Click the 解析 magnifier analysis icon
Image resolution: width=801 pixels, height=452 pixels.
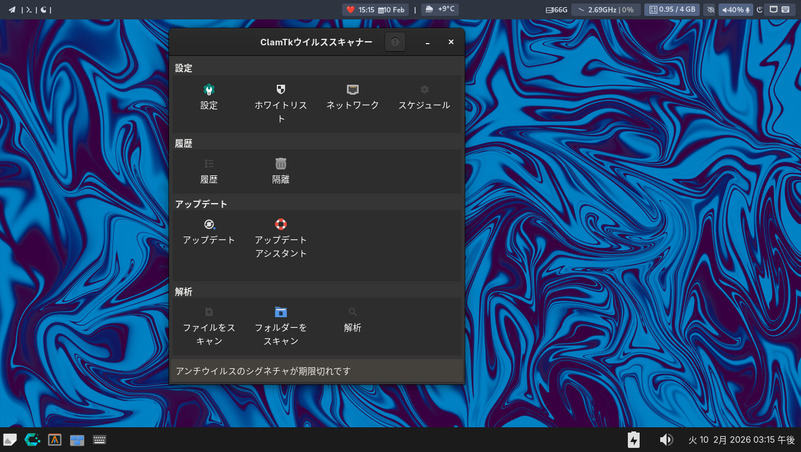coord(353,313)
